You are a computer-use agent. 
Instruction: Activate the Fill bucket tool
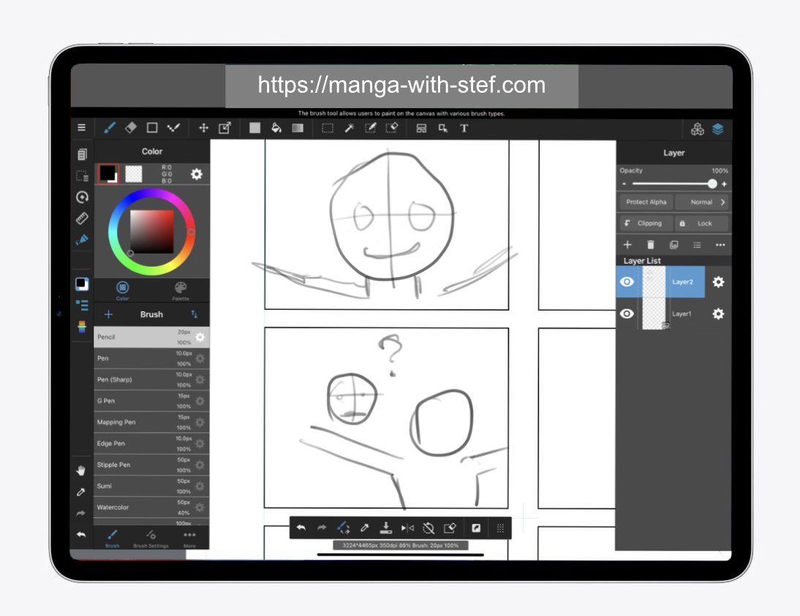point(276,128)
